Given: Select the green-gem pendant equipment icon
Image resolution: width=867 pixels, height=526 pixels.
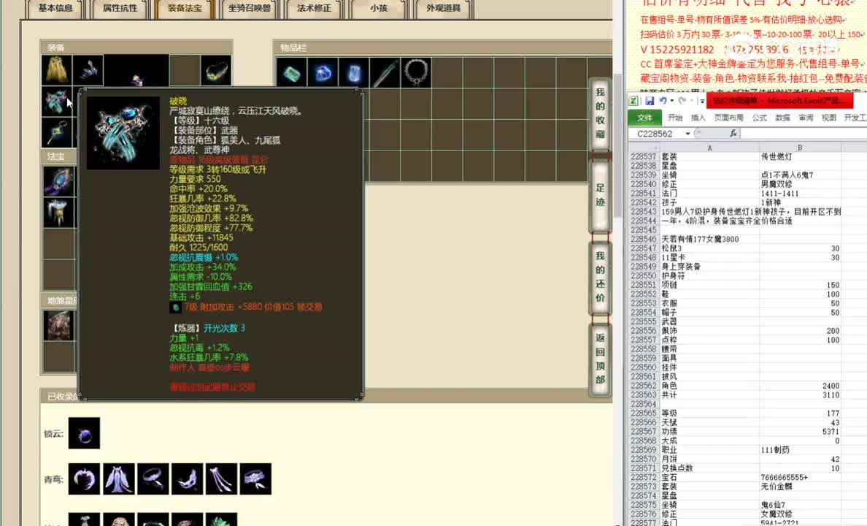Looking at the screenshot, I should pos(56,133).
